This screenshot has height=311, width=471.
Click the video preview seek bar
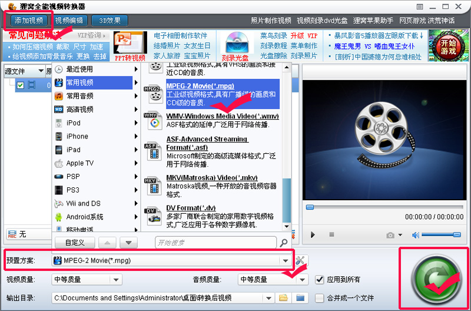pyautogui.click(x=384, y=207)
